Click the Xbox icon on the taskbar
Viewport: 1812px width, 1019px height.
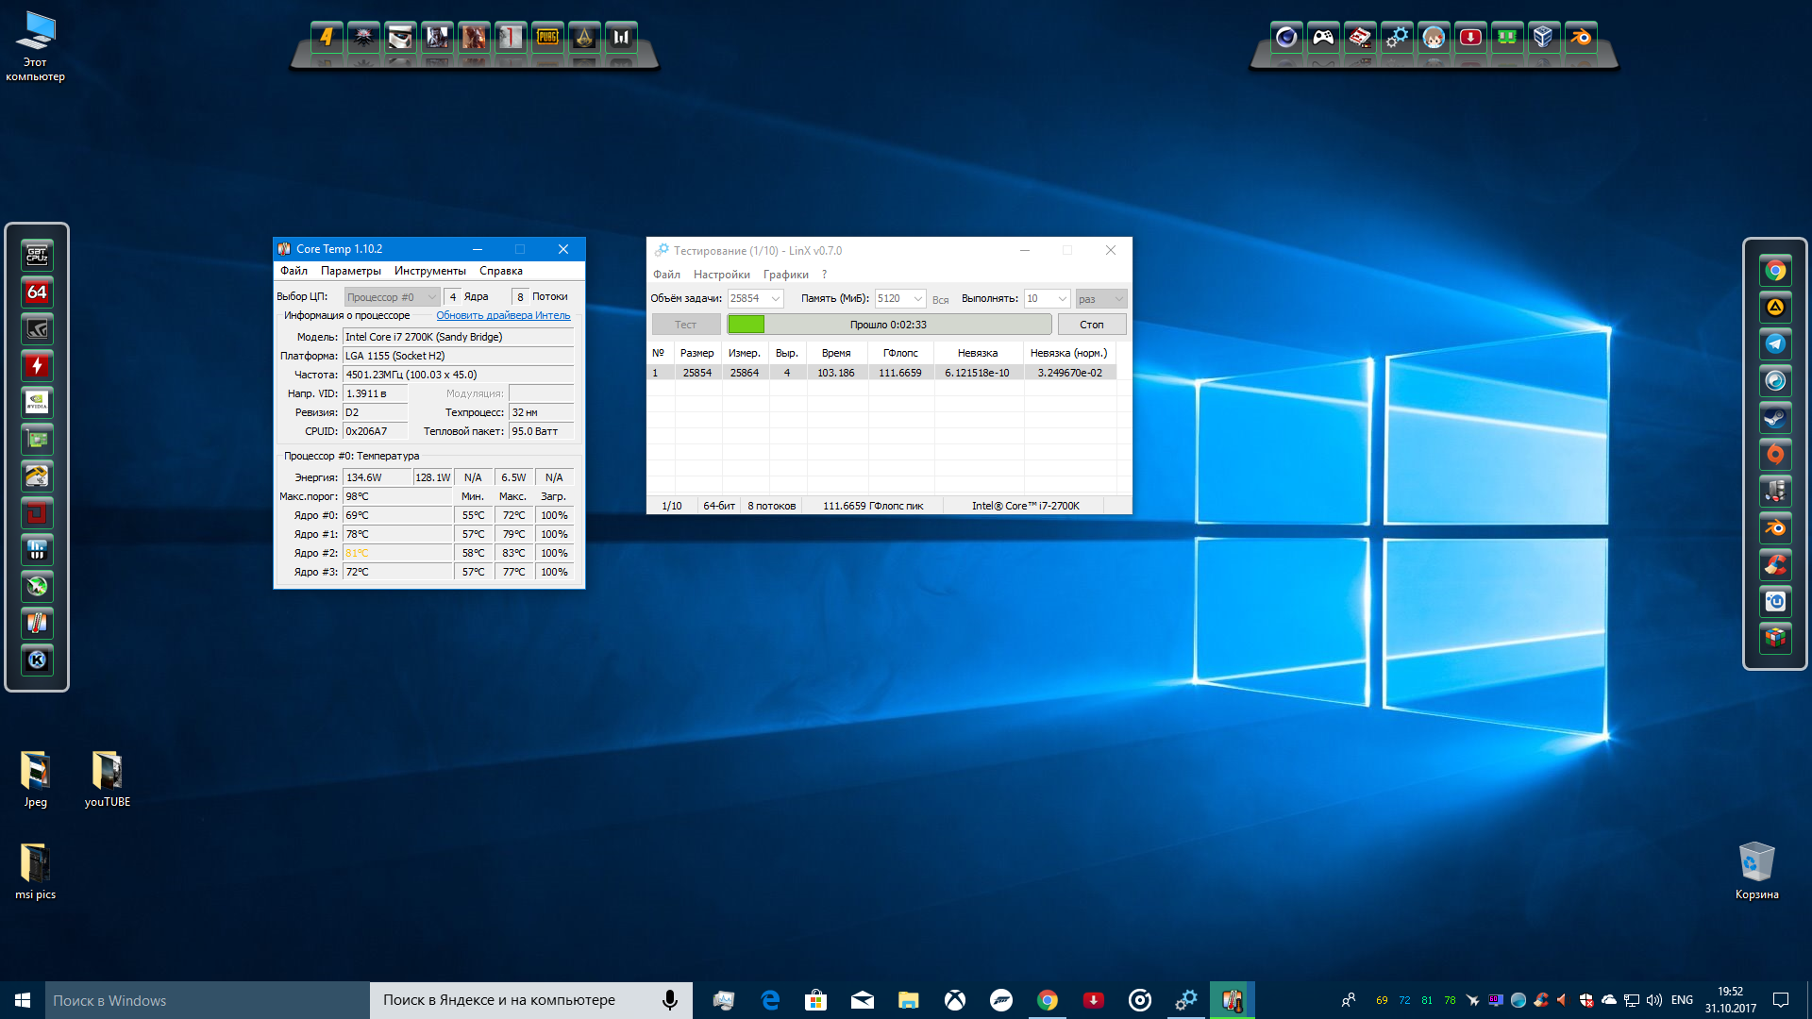[x=955, y=1000]
